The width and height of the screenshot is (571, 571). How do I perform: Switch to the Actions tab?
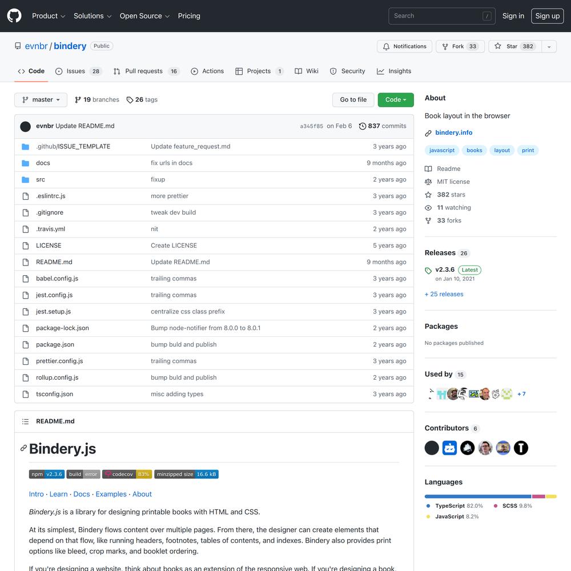(207, 71)
